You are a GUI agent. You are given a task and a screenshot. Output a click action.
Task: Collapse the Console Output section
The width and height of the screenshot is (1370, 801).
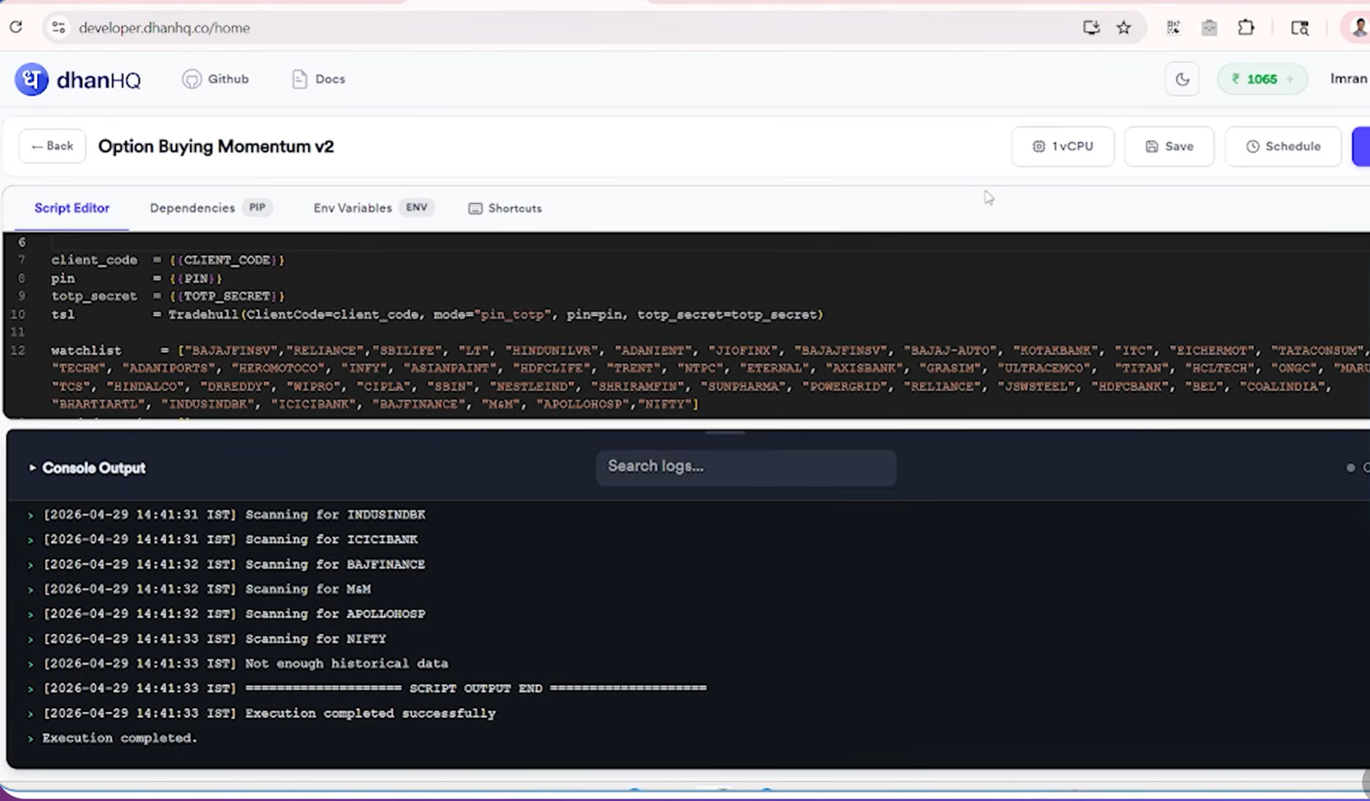click(32, 468)
